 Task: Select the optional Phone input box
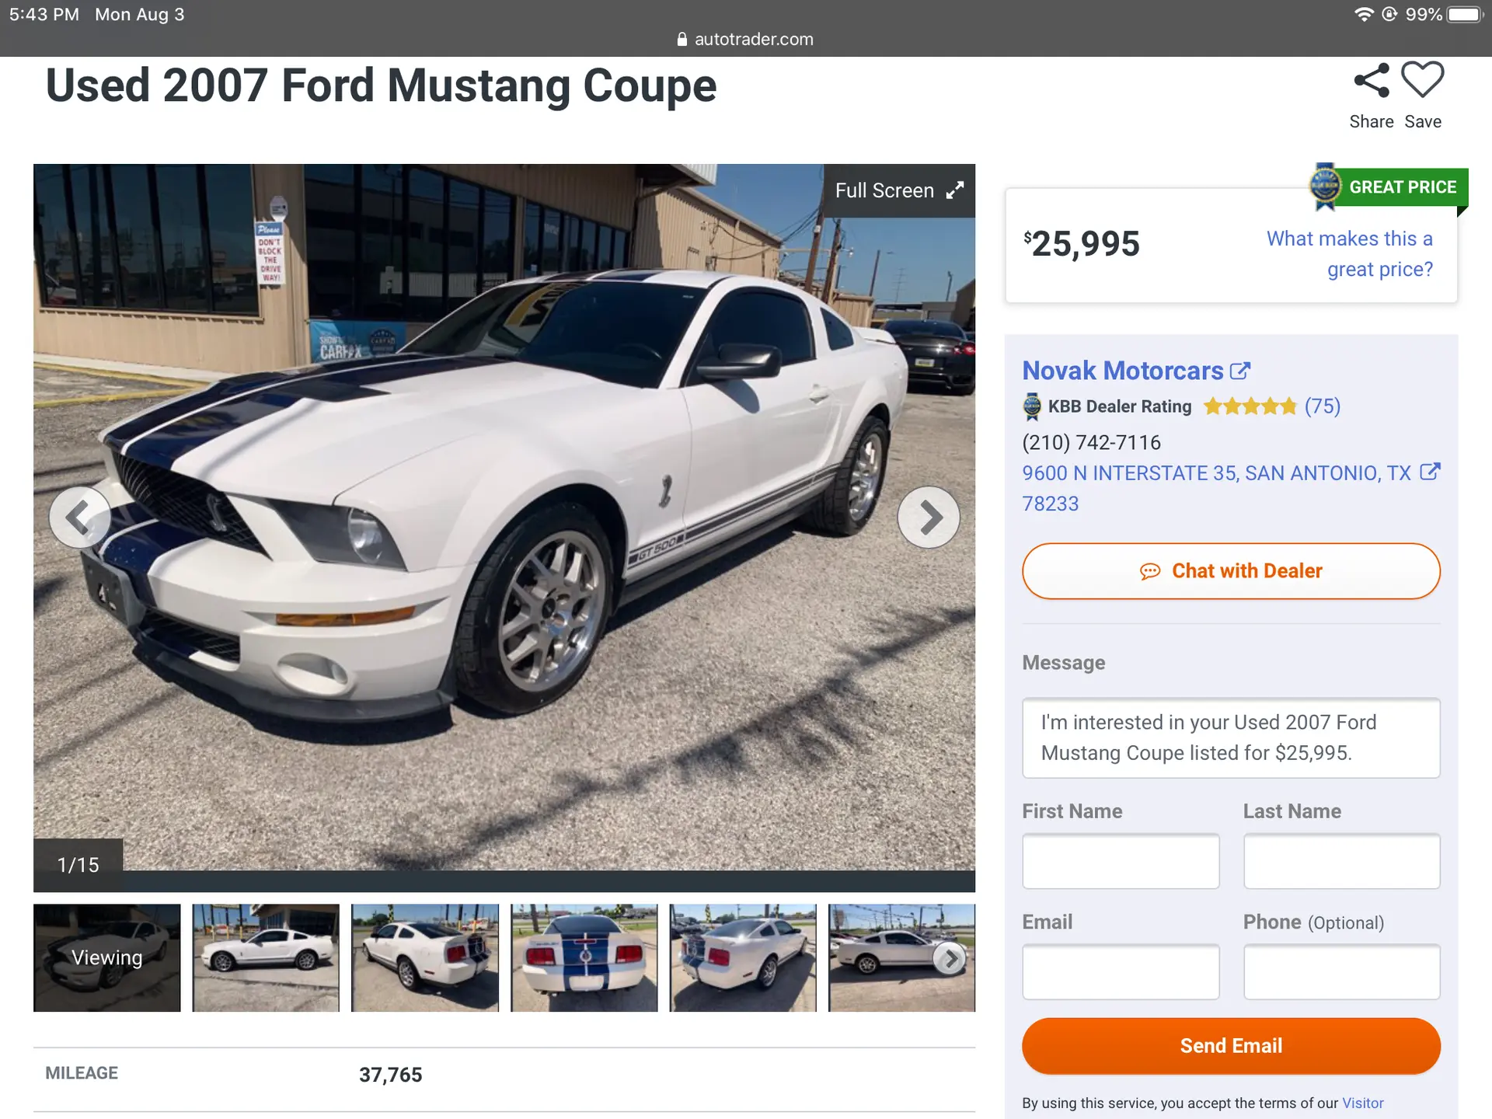1341,971
